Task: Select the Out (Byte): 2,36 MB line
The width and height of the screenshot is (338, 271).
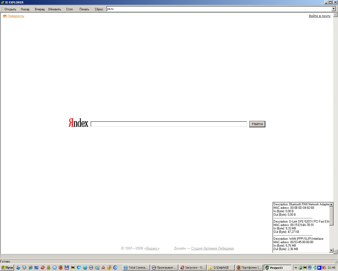Action: point(286,249)
